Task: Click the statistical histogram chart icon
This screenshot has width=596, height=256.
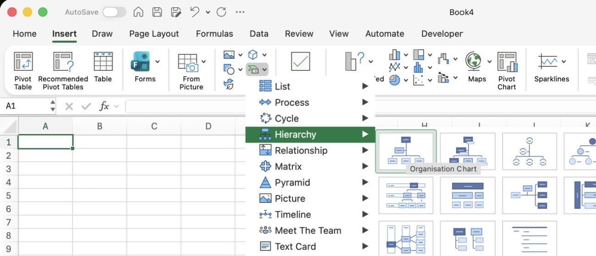Action: [x=419, y=67]
